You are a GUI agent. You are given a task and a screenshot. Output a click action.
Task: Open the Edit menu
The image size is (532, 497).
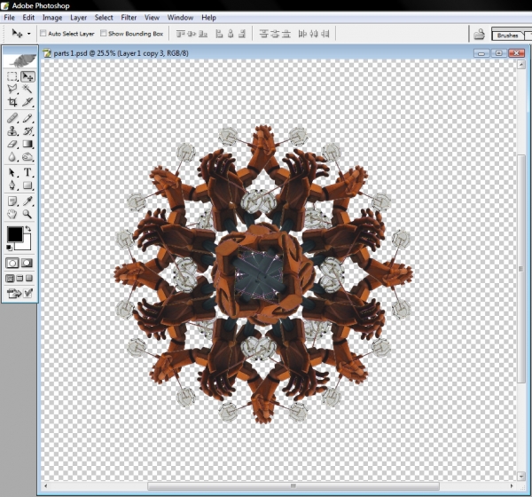tap(28, 18)
